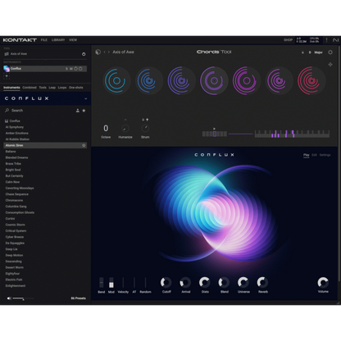Click the Conflux Volume knob

(323, 283)
